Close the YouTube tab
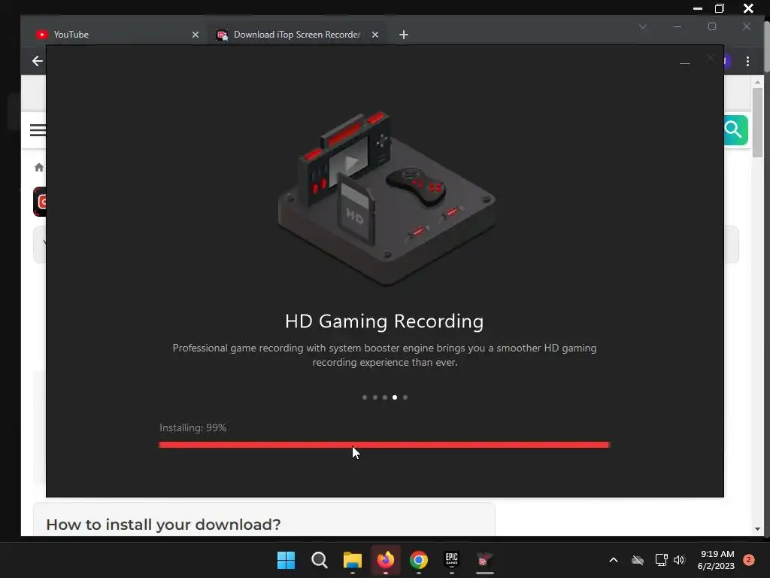 coord(196,35)
